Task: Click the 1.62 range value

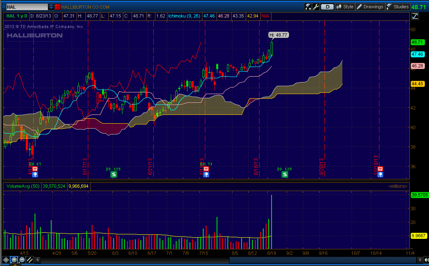Action: 161,16
